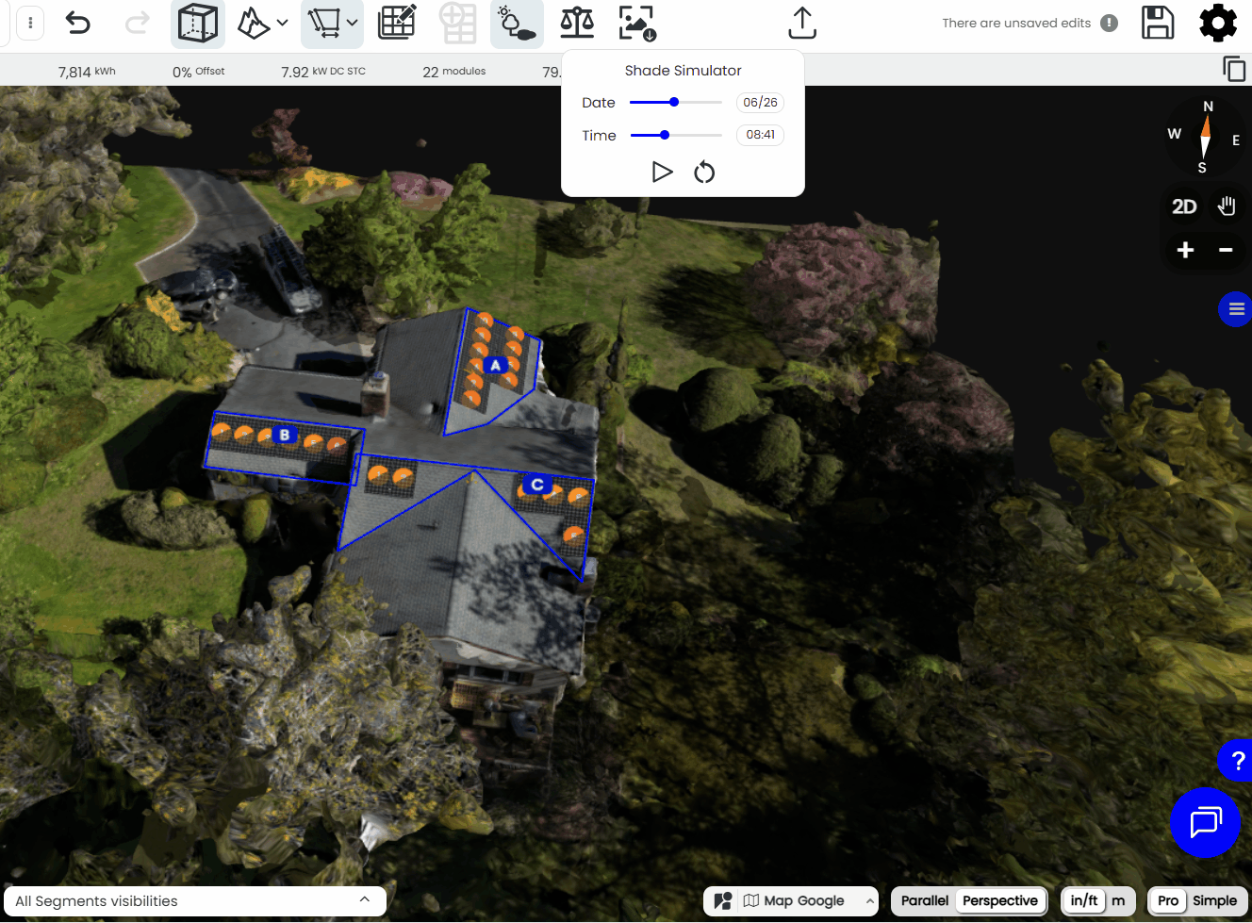Screen dimensions: 1252x923
Task: Open settings gear
Action: [1218, 23]
